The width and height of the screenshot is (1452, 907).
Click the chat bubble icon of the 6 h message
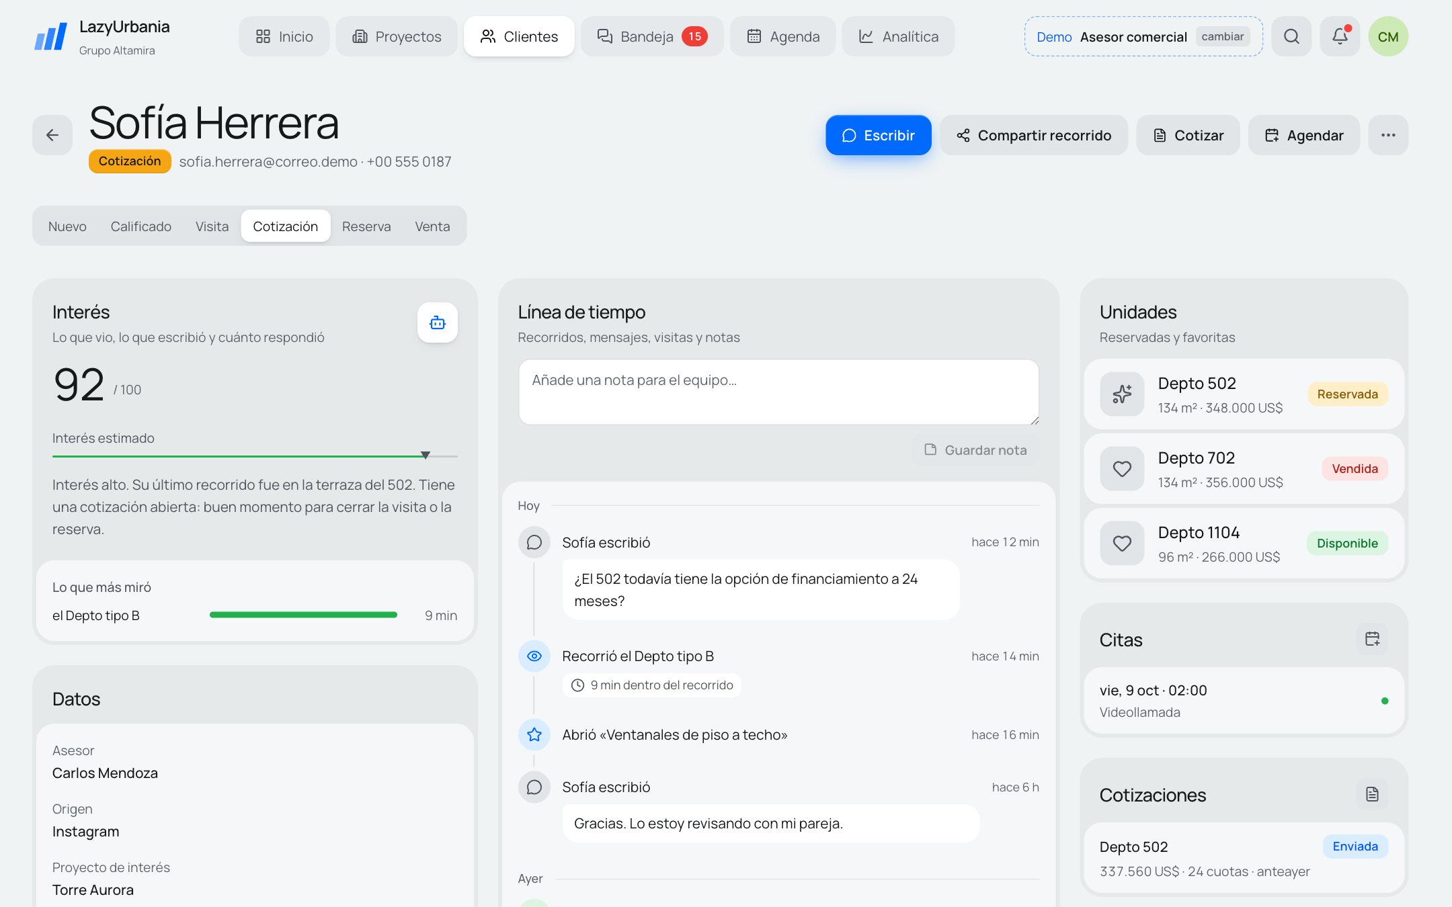pos(534,787)
